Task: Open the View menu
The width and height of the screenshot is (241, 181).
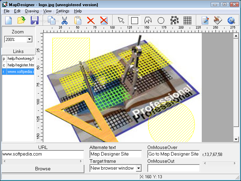Action: [47, 11]
